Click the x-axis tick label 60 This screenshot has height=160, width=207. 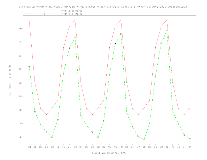pos(144,147)
